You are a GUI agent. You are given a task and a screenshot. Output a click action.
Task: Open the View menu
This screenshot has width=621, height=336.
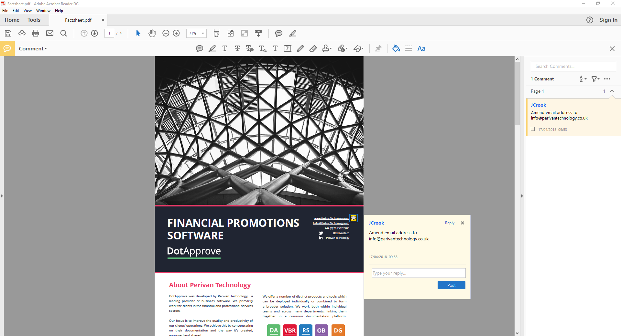pyautogui.click(x=27, y=11)
